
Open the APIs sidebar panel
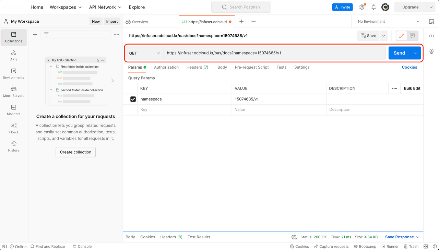pyautogui.click(x=14, y=56)
